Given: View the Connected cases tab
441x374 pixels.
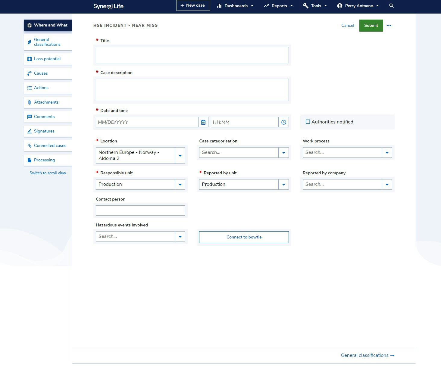Looking at the screenshot, I should pyautogui.click(x=48, y=146).
